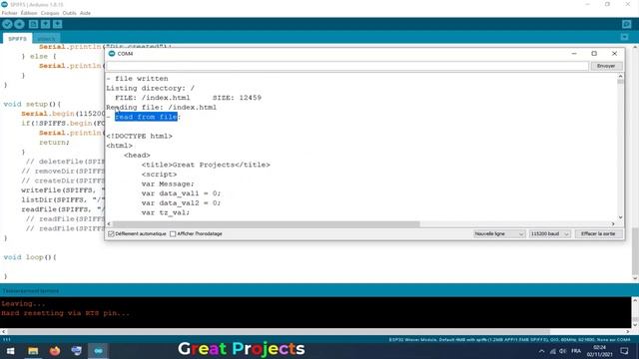Screen dimensions: 639x359
Task: Close the COM4 serial monitor window
Action: (615, 54)
